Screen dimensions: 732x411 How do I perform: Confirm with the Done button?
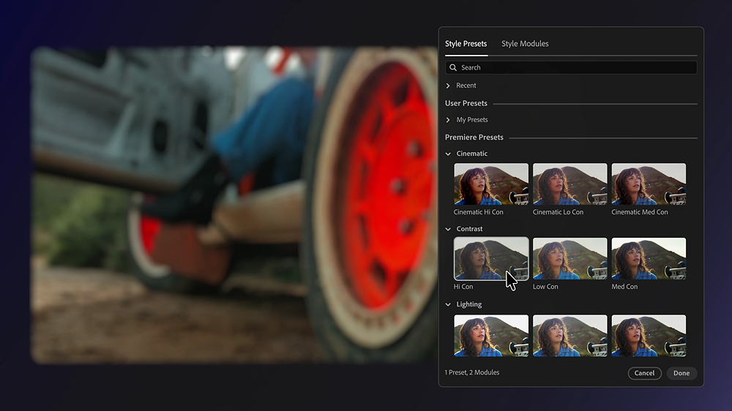click(681, 373)
